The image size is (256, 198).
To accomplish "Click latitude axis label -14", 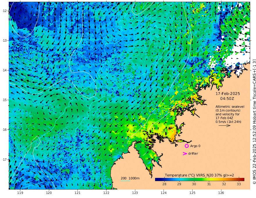I will [4, 70].
